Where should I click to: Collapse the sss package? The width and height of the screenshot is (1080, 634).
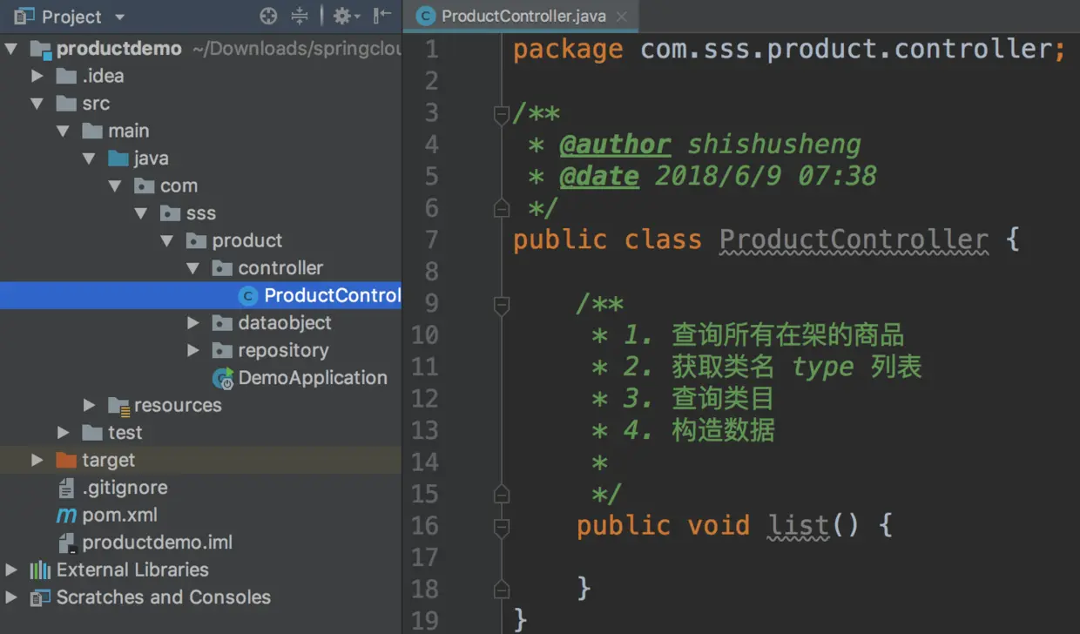pyautogui.click(x=142, y=213)
